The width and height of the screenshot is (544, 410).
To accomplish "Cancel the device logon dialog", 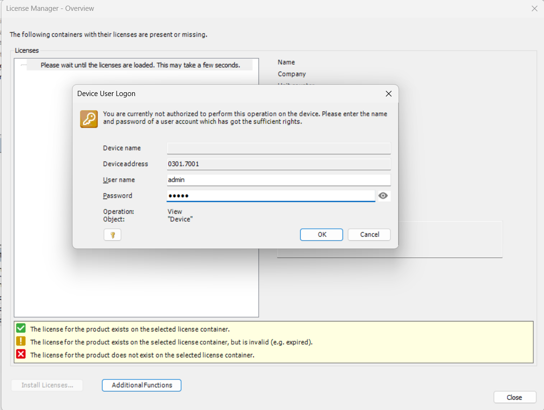I will click(x=369, y=234).
